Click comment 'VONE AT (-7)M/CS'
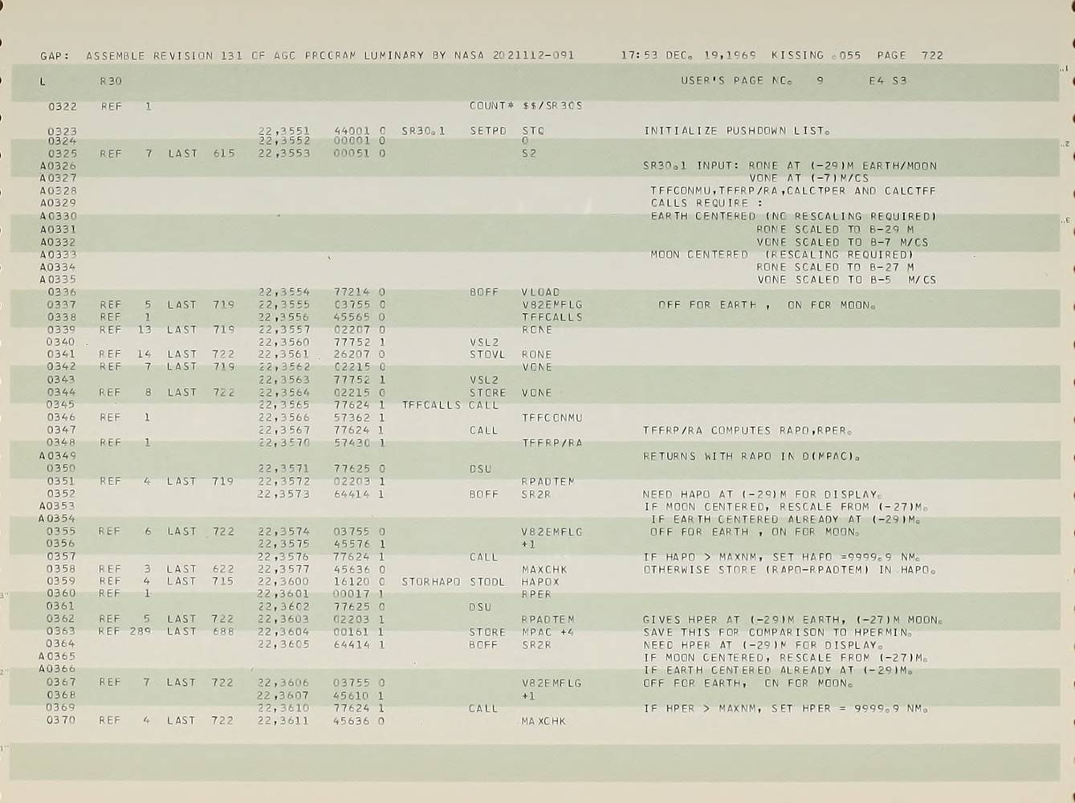 coord(808,178)
